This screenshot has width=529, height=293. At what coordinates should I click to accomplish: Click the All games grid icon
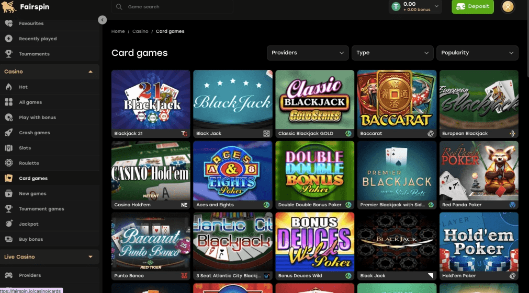[x=9, y=102]
